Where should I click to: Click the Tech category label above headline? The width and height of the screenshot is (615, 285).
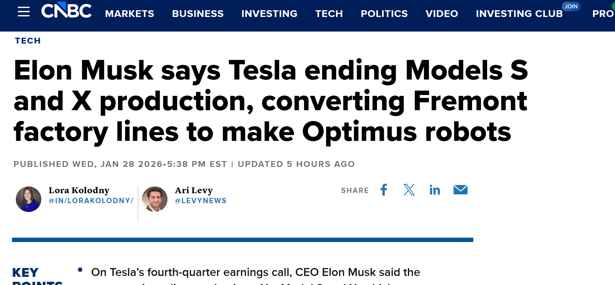tap(28, 41)
